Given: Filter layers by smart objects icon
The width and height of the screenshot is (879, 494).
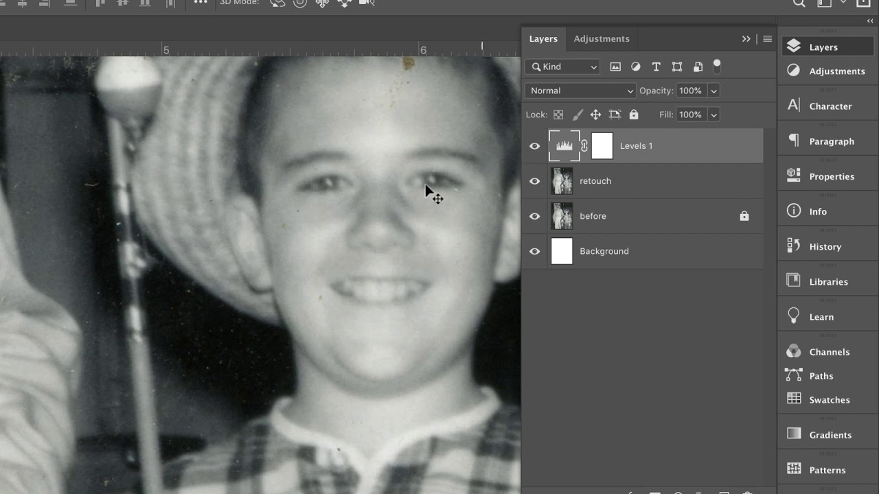Looking at the screenshot, I should [698, 67].
